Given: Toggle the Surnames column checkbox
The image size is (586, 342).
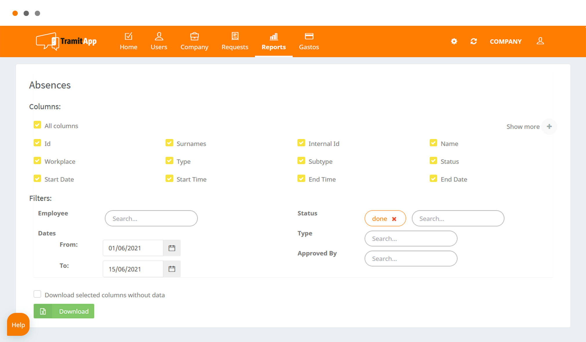Looking at the screenshot, I should (x=169, y=143).
